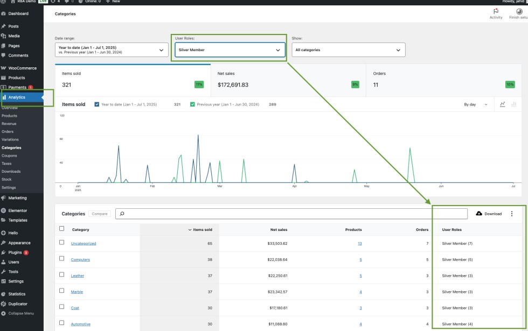
Task: Toggle the Year to date legend checkbox
Action: (97, 104)
